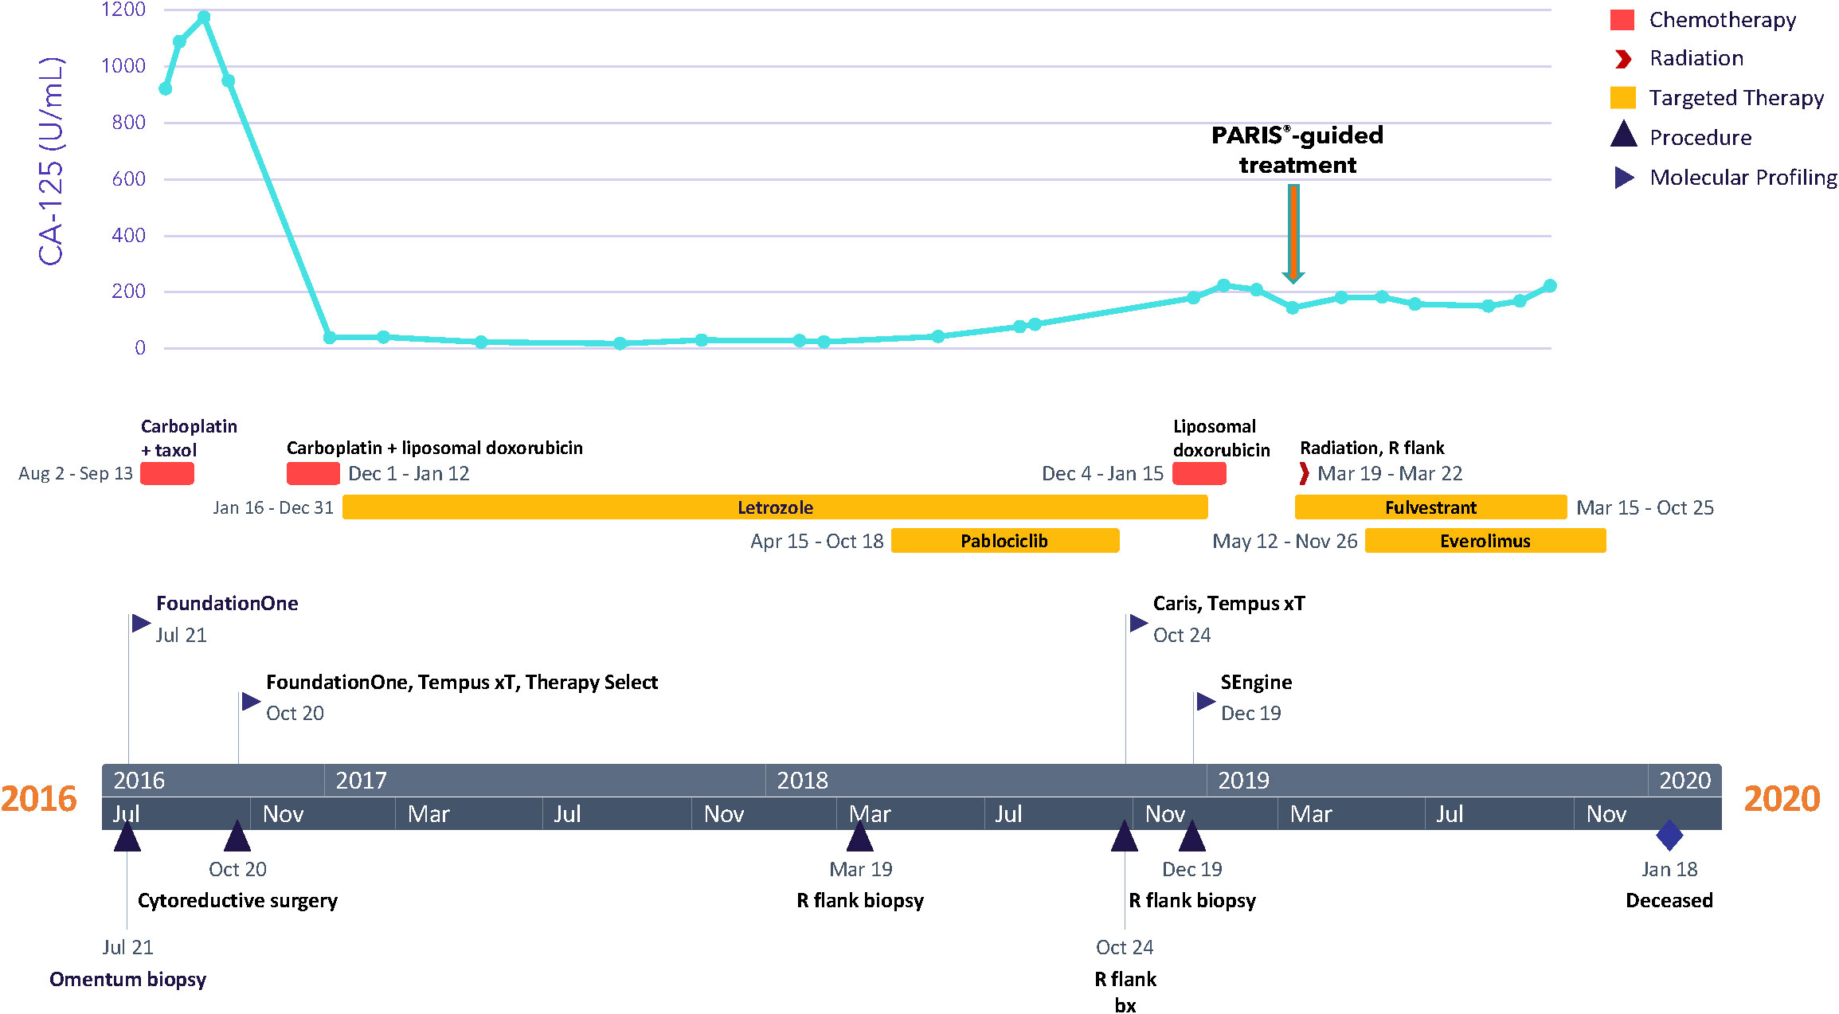Click the 2020 year segment on timeline
The width and height of the screenshot is (1839, 1014).
click(x=1685, y=780)
